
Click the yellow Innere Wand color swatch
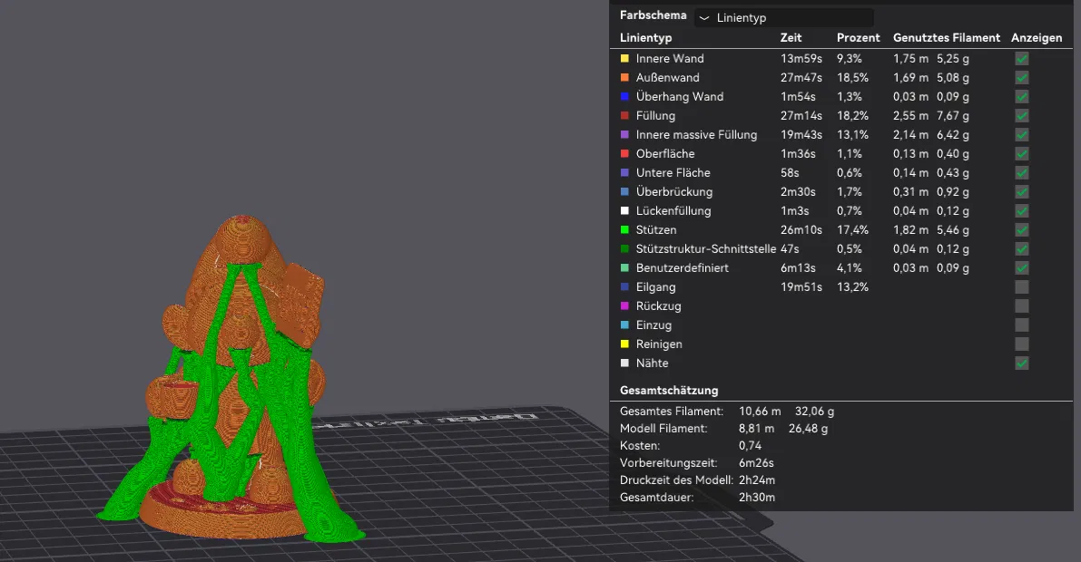(624, 59)
